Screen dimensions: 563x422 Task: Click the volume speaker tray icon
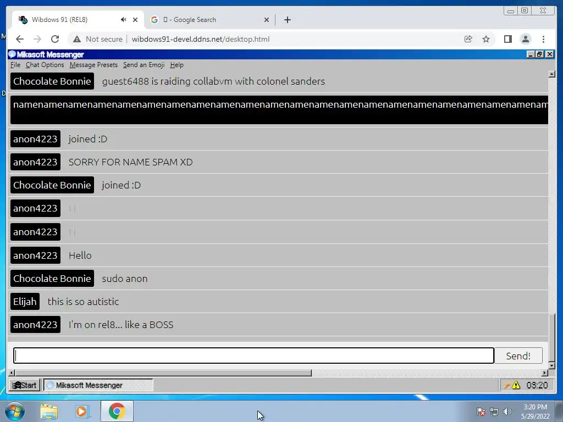(x=507, y=412)
